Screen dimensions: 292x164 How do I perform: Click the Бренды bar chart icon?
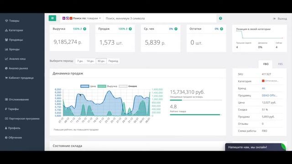tap(6, 49)
